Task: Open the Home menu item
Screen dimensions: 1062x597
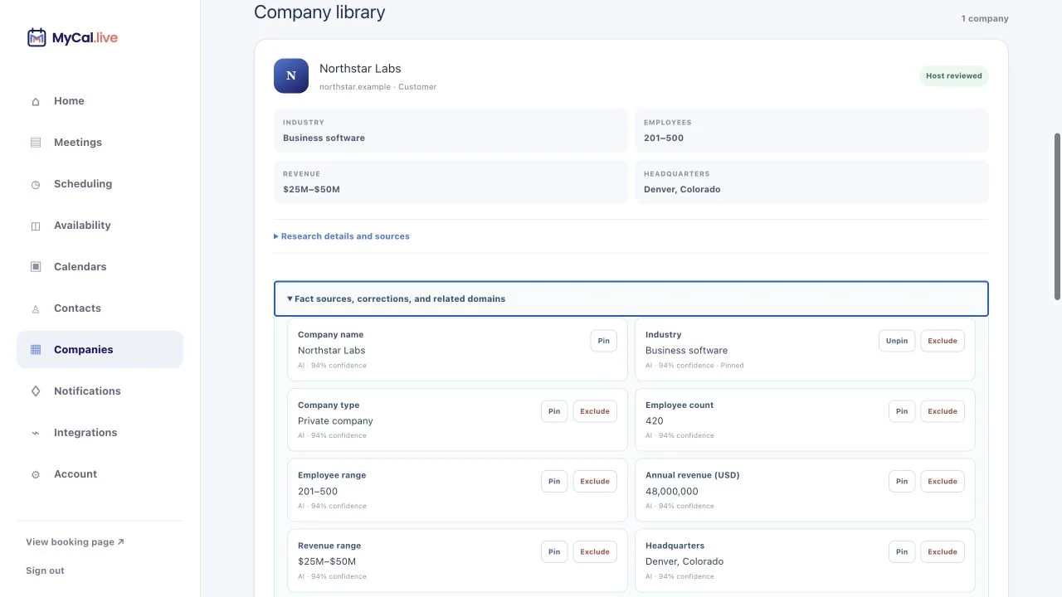Action: tap(100, 101)
